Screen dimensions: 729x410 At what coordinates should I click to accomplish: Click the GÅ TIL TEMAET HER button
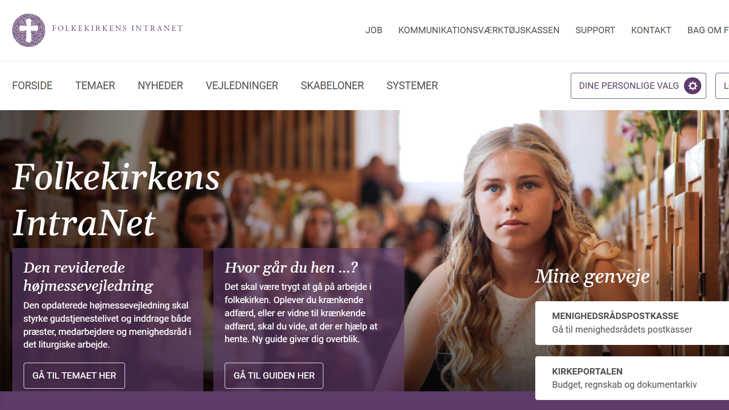point(74,375)
